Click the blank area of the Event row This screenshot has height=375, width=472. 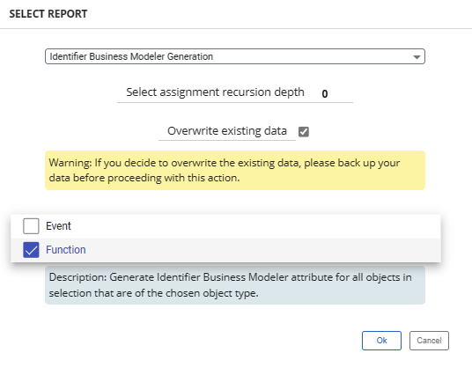coord(256,226)
